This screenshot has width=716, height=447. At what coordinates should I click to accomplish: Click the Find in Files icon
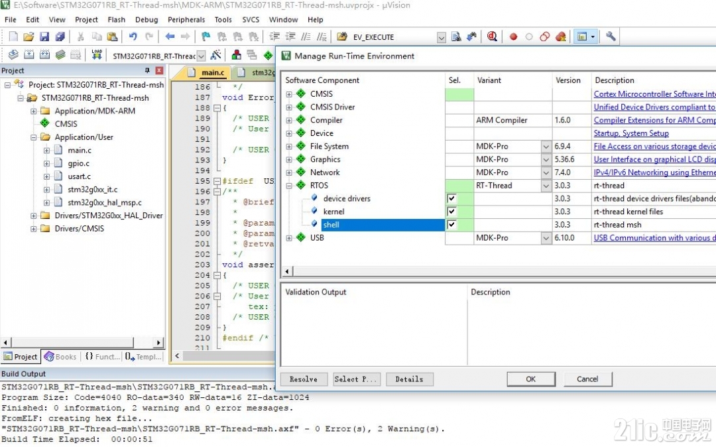click(455, 36)
